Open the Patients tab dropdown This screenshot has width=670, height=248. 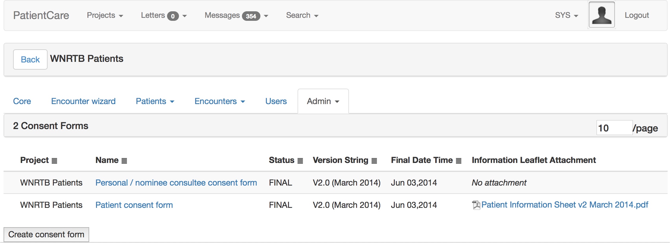click(x=155, y=101)
